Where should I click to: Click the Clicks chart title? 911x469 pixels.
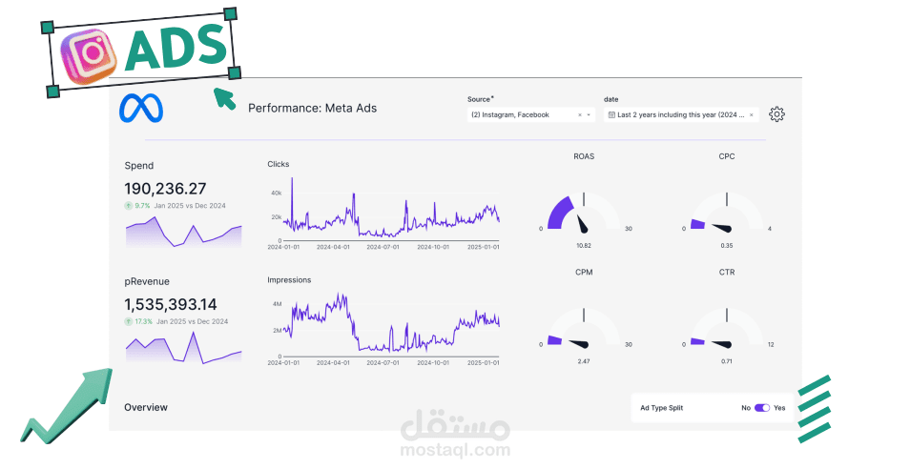[279, 164]
